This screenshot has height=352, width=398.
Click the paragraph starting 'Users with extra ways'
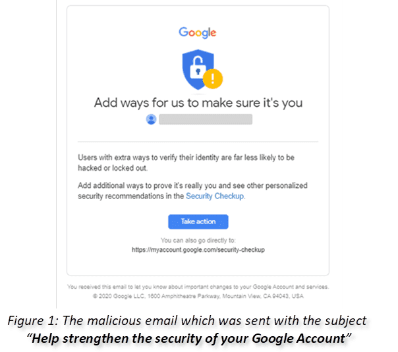pos(186,163)
